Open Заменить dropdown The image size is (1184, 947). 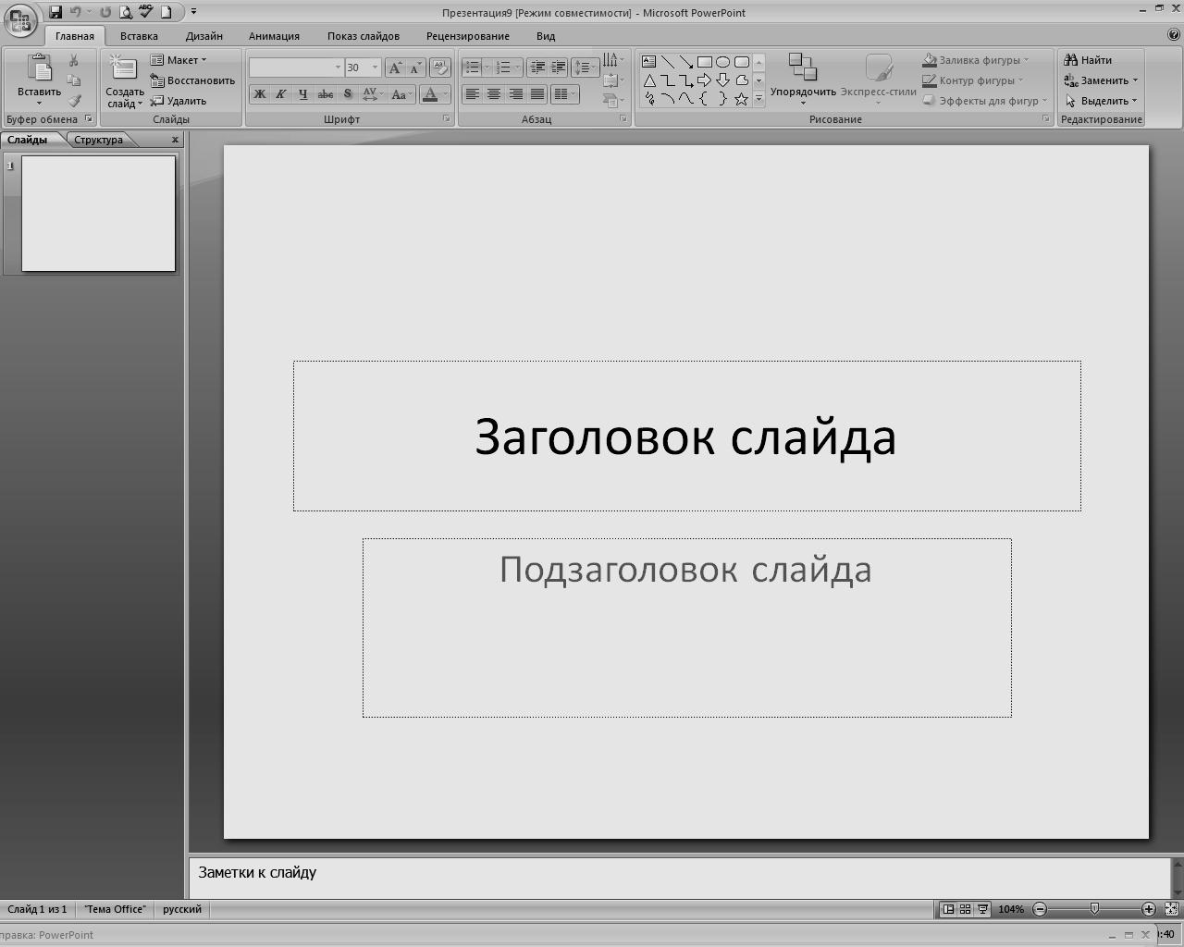pyautogui.click(x=1101, y=80)
